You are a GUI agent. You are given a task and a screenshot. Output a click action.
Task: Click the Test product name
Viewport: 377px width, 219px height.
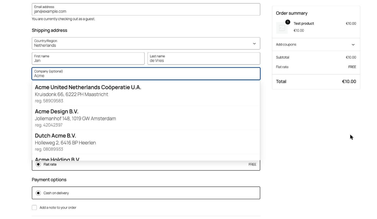coord(304,23)
